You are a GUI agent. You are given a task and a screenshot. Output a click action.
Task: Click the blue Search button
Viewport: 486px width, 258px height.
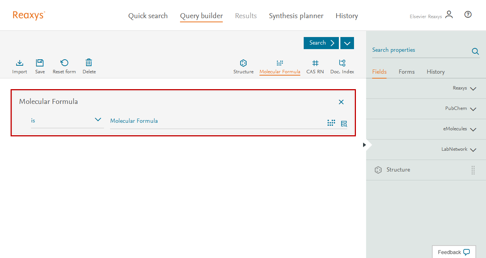(x=321, y=43)
